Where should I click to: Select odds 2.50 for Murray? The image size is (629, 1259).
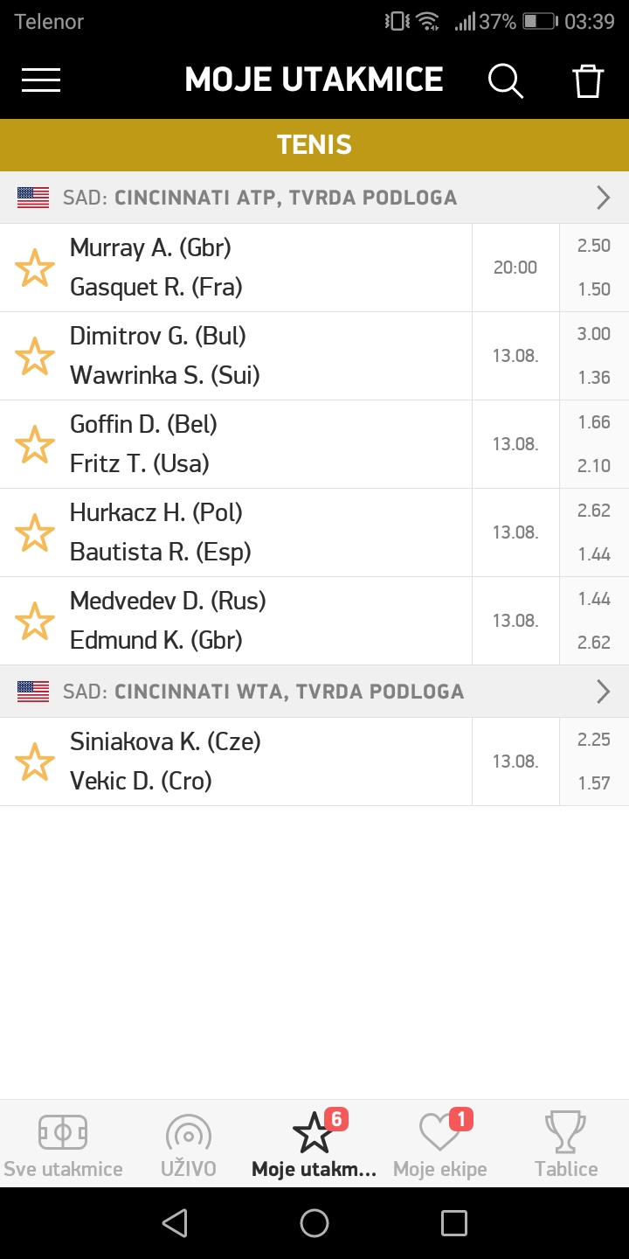(x=594, y=246)
